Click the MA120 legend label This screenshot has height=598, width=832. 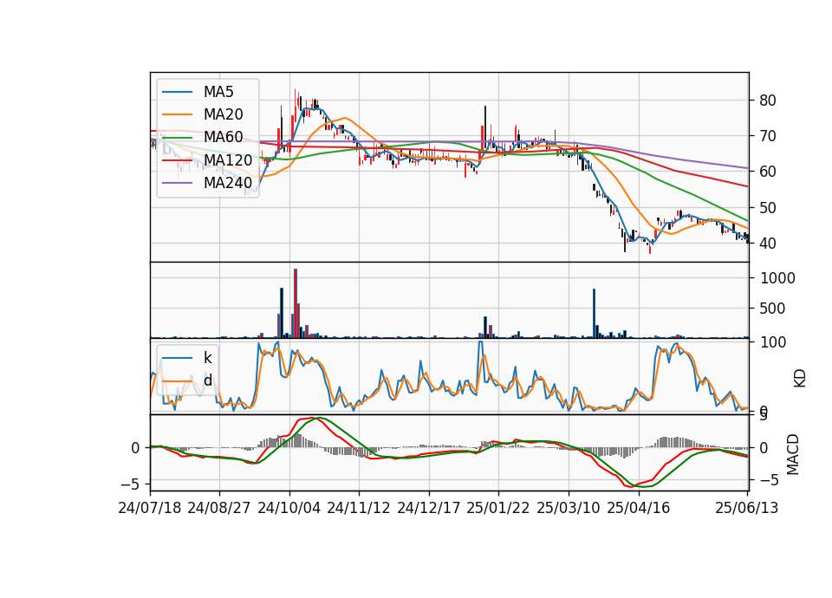pyautogui.click(x=228, y=159)
